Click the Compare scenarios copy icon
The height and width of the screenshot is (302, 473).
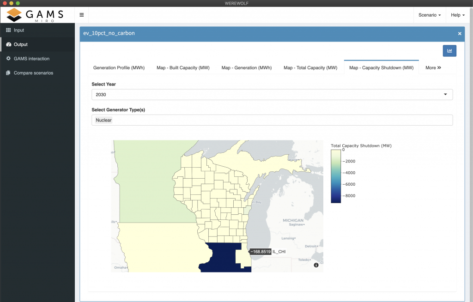point(8,72)
